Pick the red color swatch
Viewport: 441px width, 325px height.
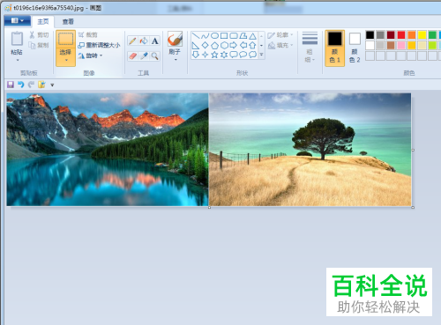tap(401, 35)
